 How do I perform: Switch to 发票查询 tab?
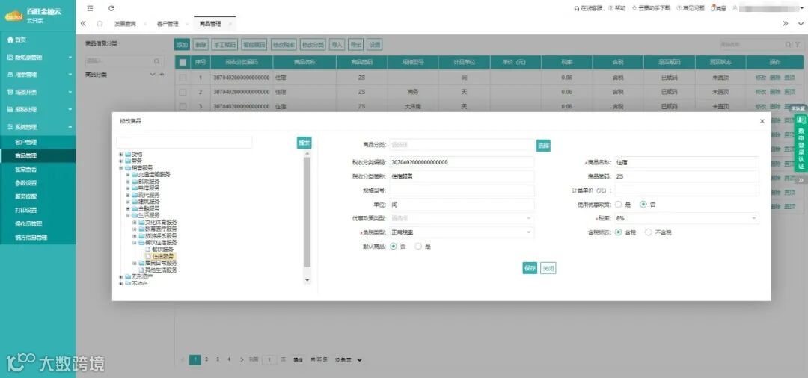point(125,24)
